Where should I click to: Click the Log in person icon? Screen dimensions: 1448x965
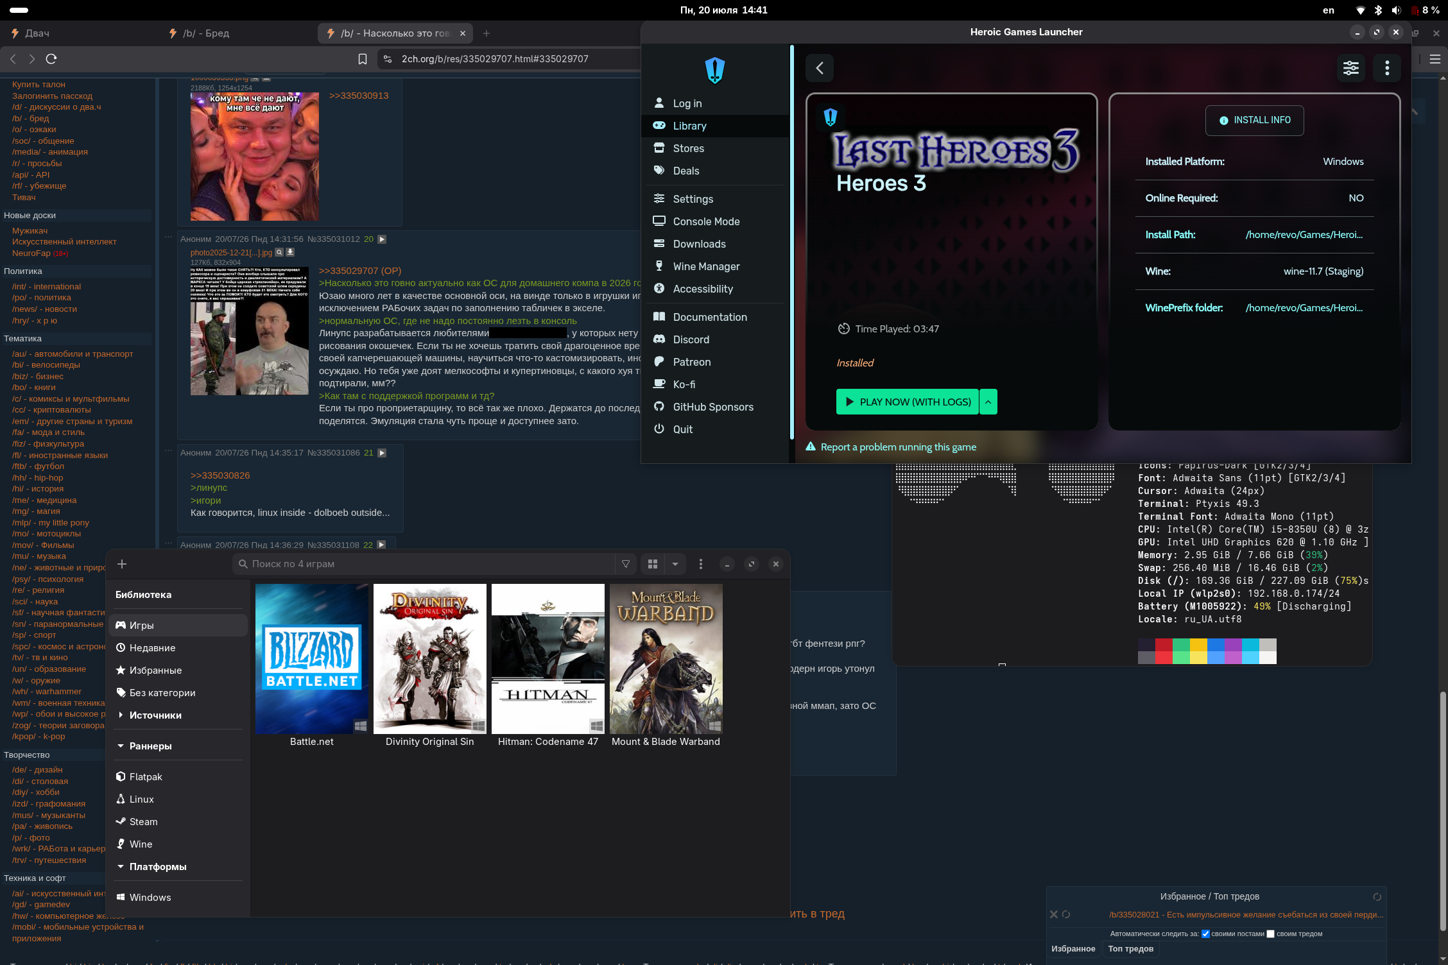click(659, 103)
